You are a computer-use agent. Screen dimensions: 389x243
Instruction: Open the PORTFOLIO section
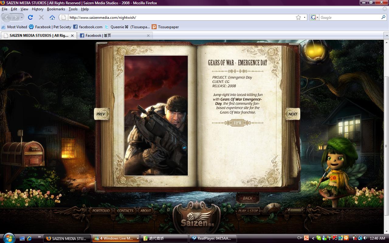click(101, 210)
